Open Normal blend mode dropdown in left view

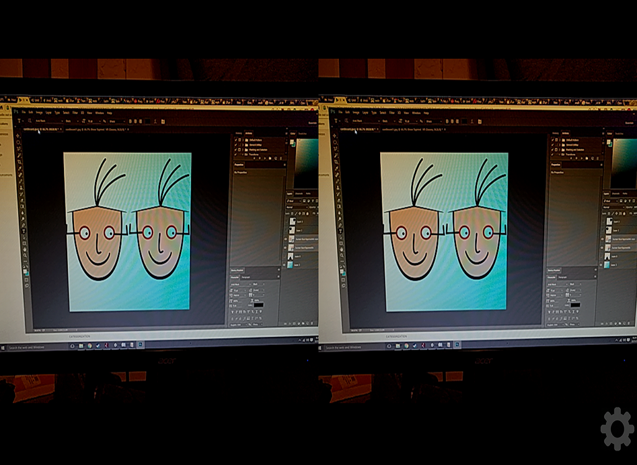pos(297,208)
